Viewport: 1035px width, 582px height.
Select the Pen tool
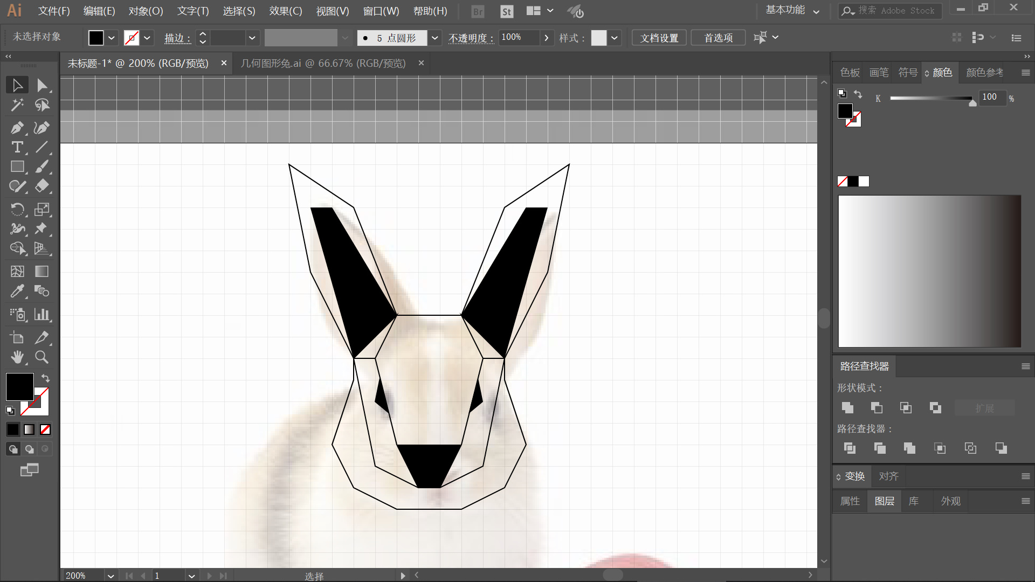17,128
